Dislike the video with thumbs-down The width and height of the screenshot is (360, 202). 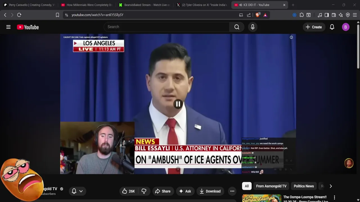click(x=144, y=191)
